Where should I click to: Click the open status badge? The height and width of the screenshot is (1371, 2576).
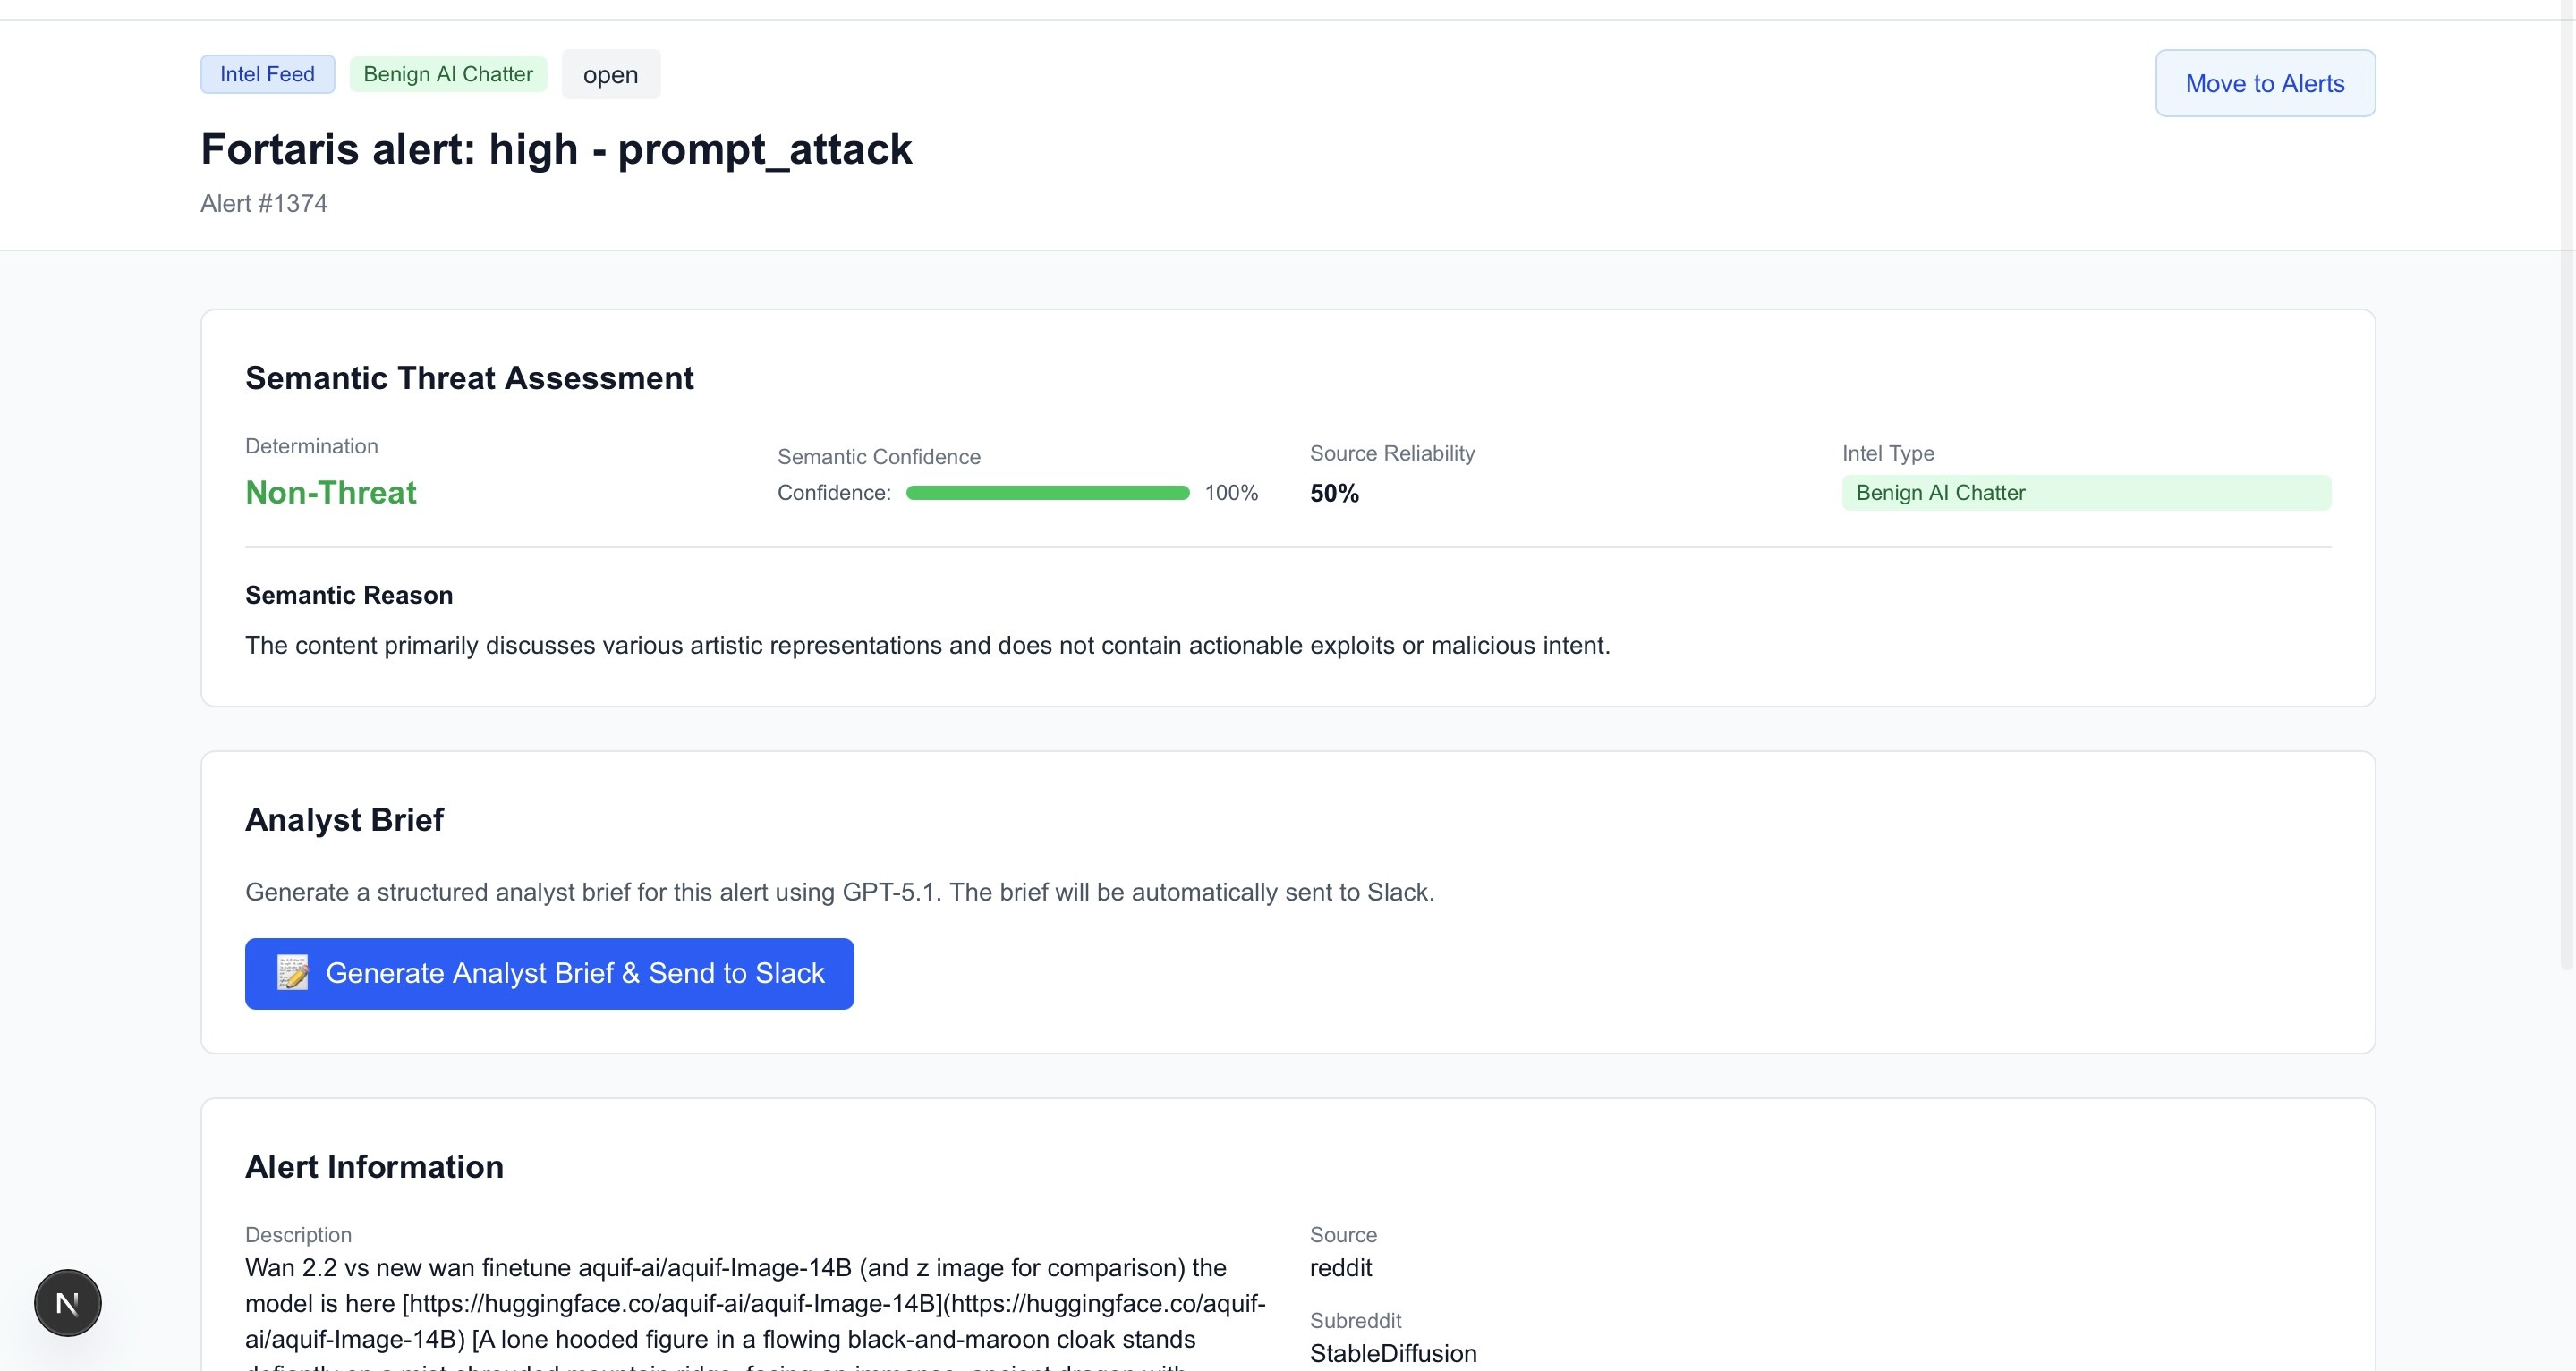(x=610, y=75)
